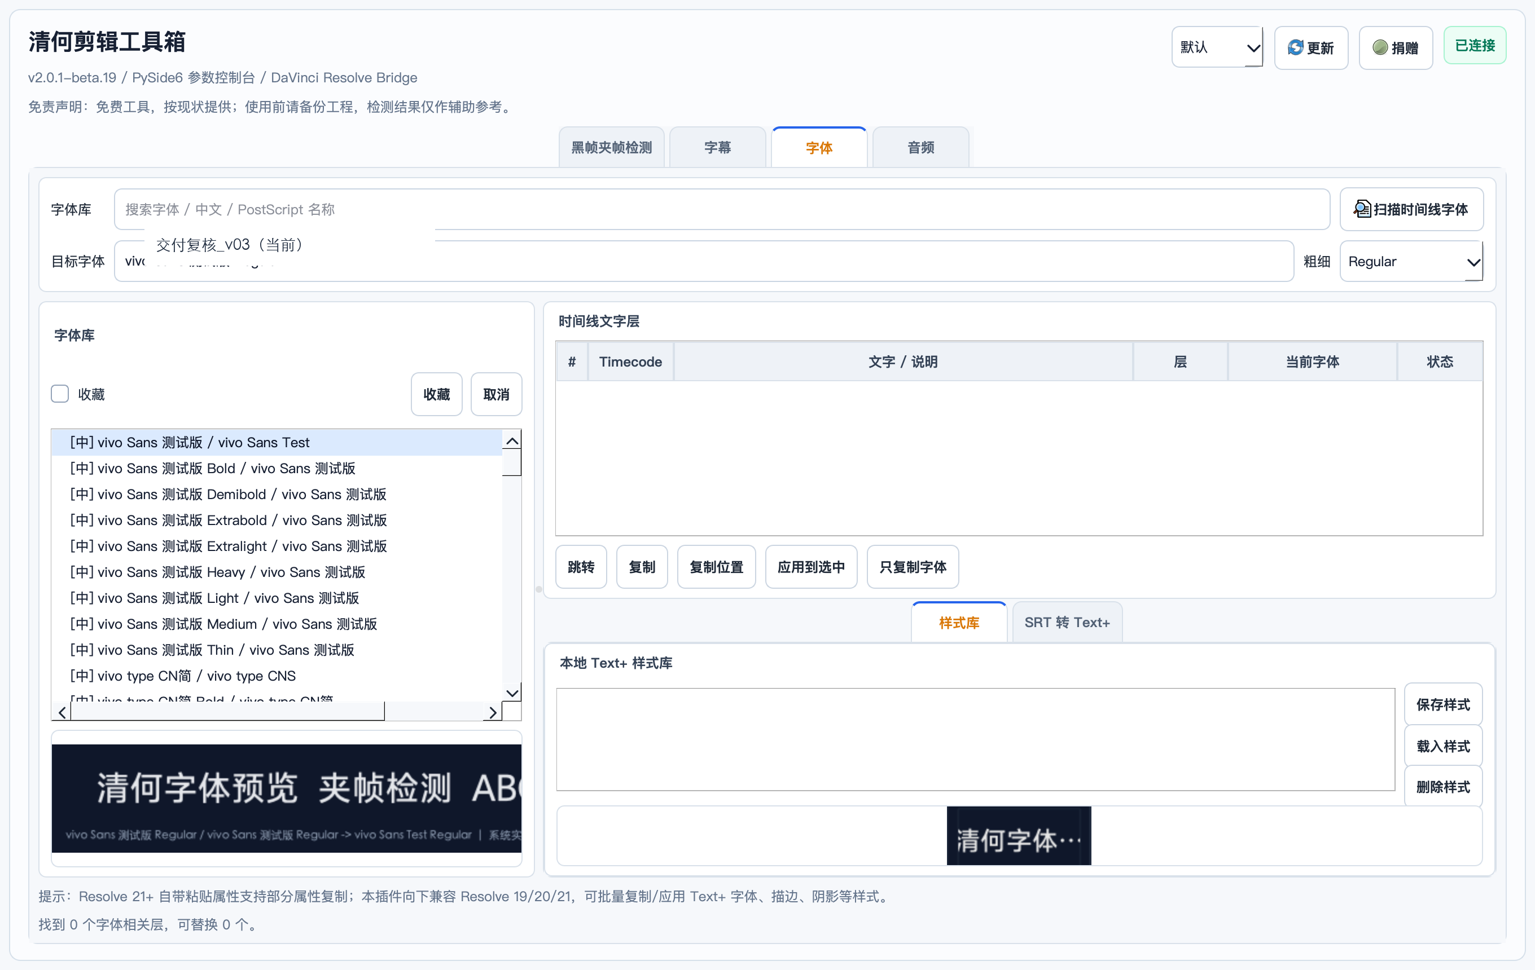Select vivo Sans 测试版 Demibold font
The height and width of the screenshot is (970, 1535).
click(x=277, y=494)
